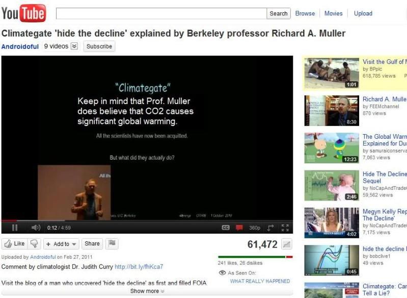This screenshot has width=407, height=298.
Task: Open the Browse menu item
Action: coord(305,13)
